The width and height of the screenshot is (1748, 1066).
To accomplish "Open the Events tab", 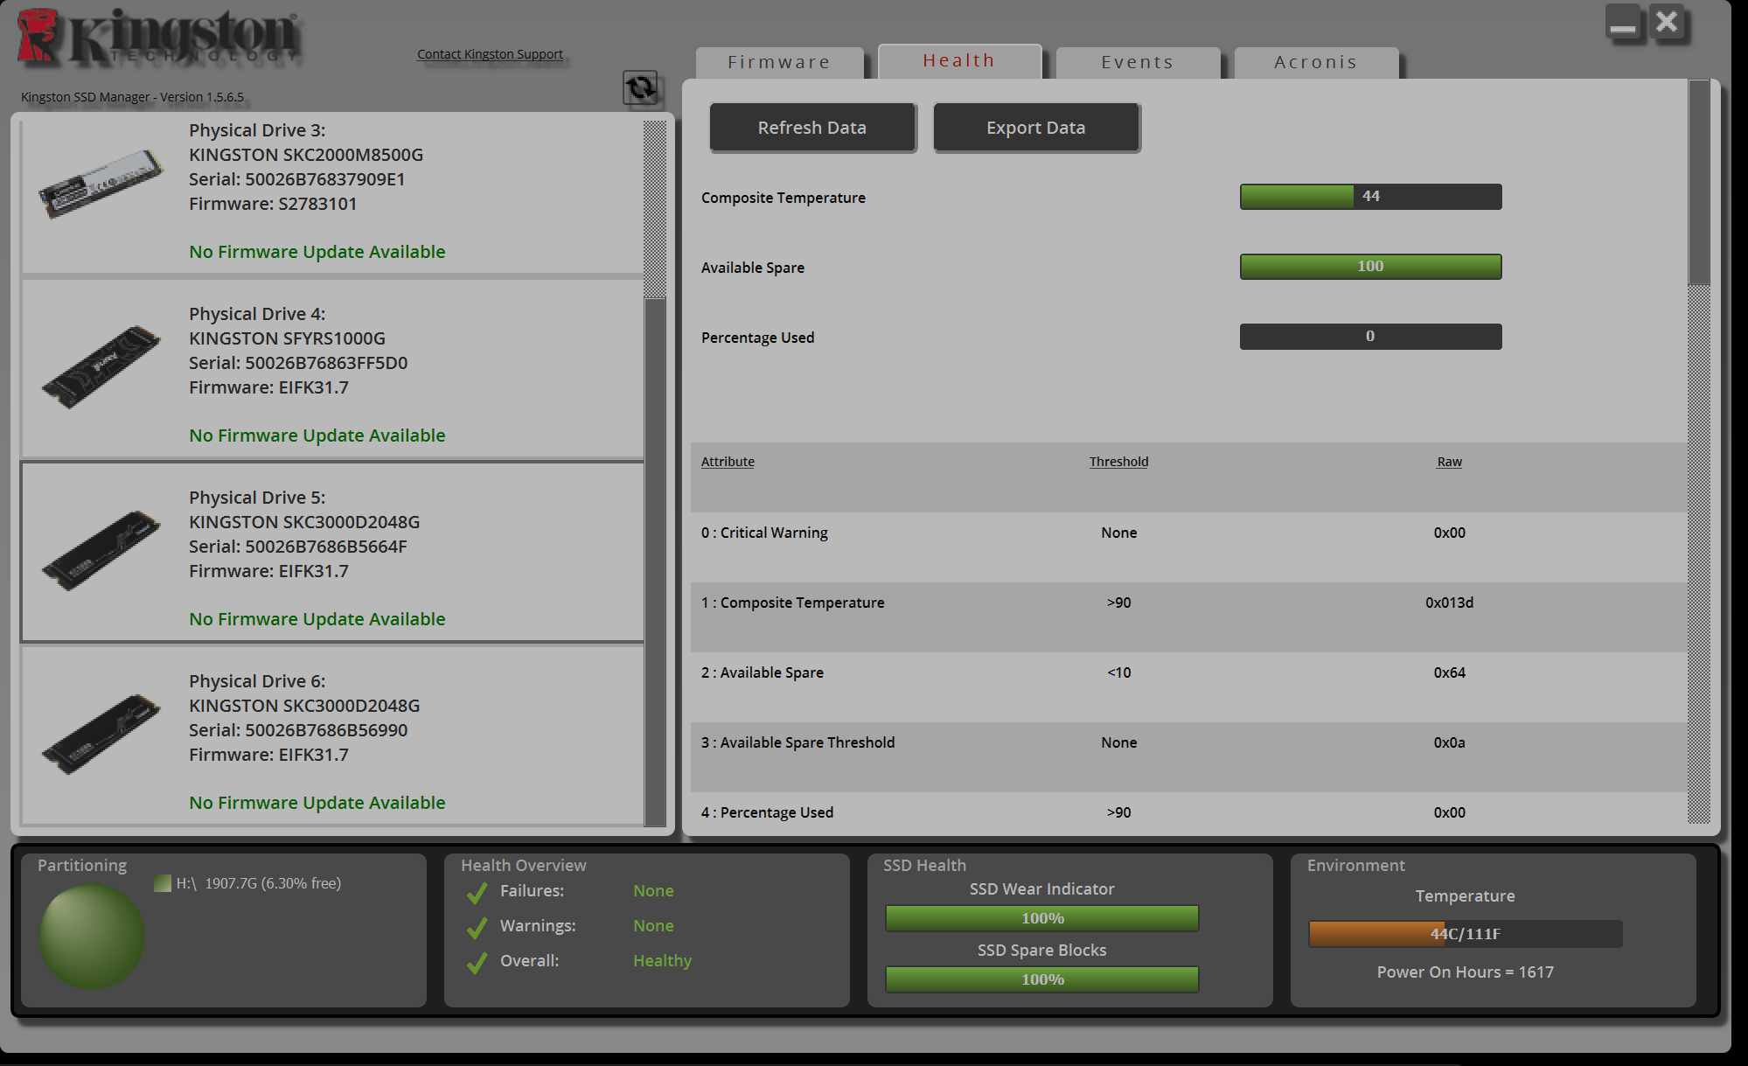I will tap(1138, 62).
